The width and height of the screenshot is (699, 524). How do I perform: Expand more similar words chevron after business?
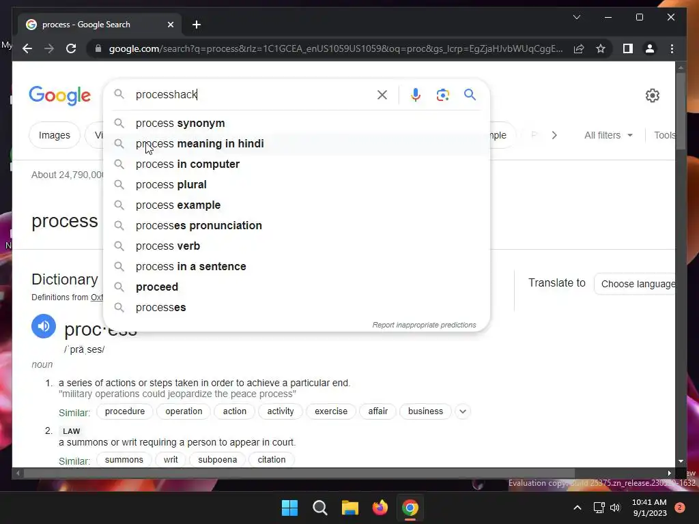463,411
